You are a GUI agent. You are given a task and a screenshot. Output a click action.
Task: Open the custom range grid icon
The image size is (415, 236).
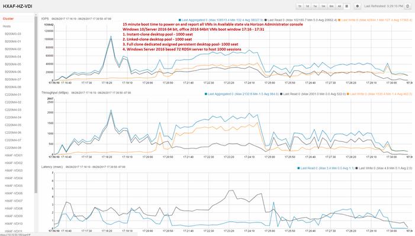(x=347, y=6)
